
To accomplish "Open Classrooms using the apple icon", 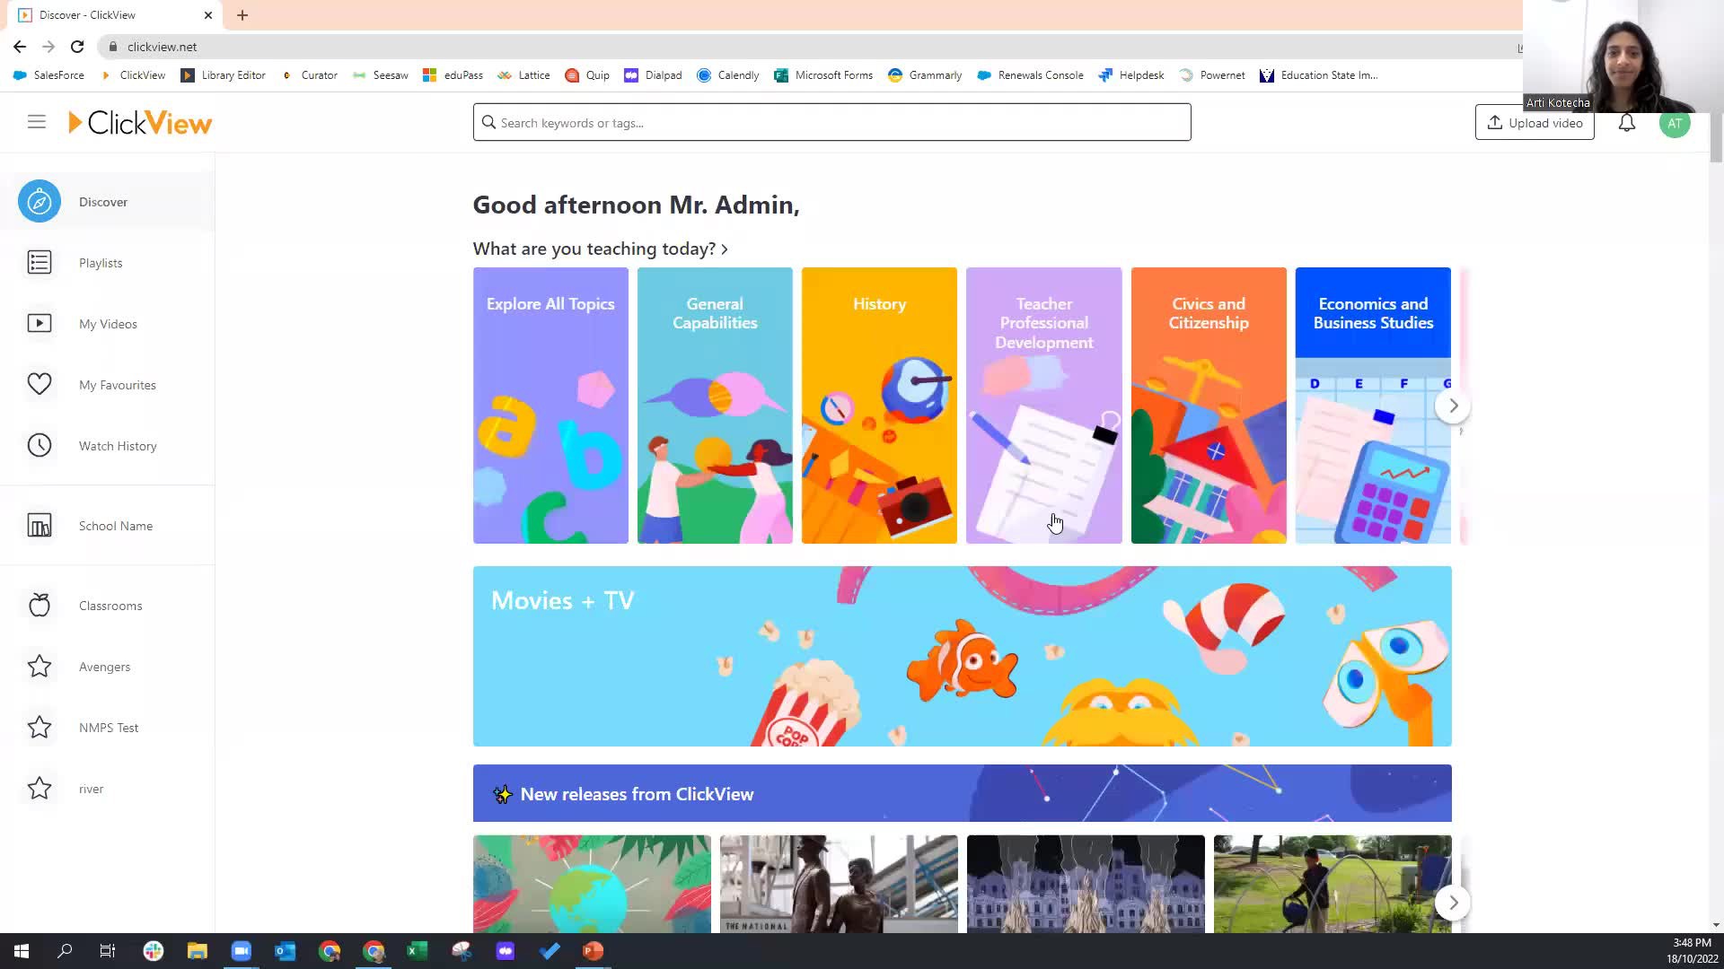I will 39,605.
